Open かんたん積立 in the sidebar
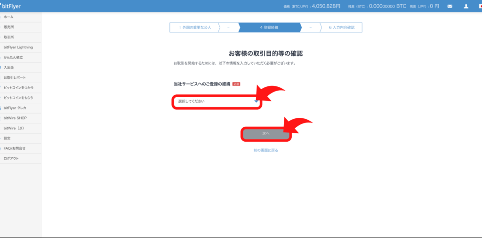 [21, 58]
